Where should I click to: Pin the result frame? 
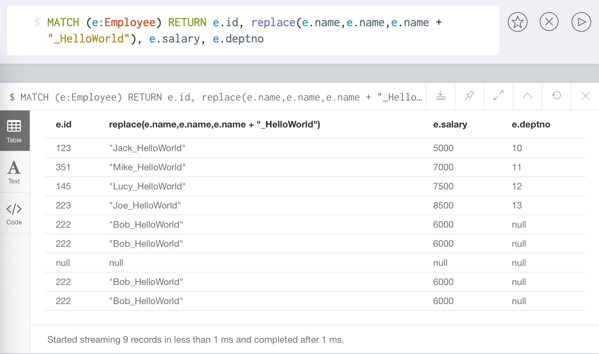[x=470, y=96]
